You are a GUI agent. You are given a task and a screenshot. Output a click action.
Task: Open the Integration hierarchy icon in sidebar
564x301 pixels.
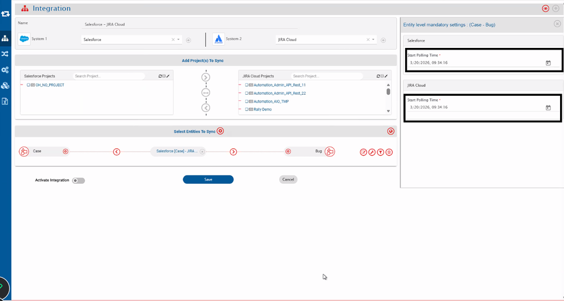pos(5,38)
